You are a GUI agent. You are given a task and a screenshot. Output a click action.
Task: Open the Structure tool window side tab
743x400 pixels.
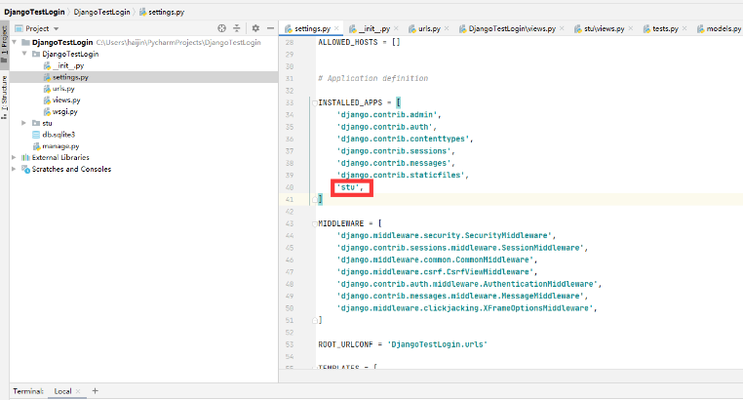(4, 97)
